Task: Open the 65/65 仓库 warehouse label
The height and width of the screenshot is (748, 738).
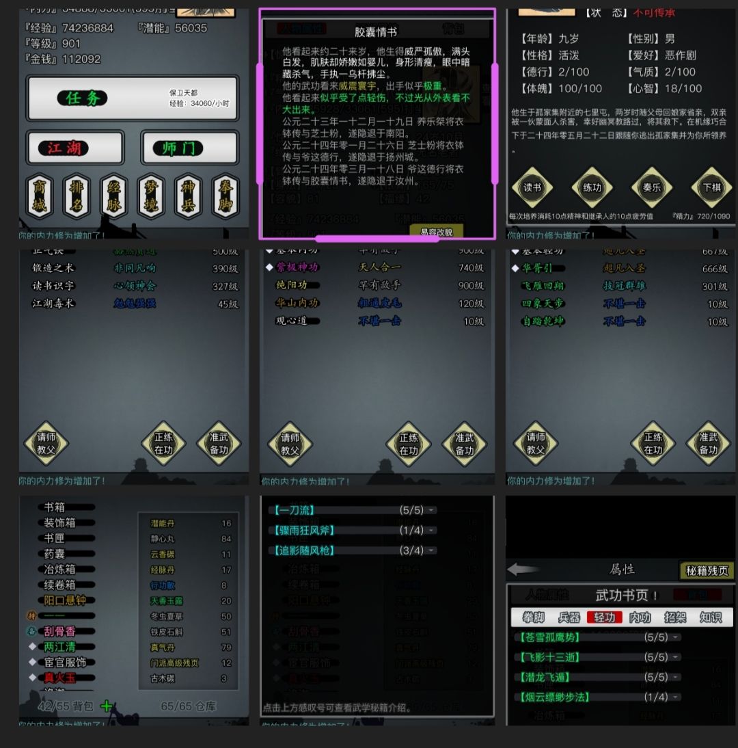Action: 189,706
